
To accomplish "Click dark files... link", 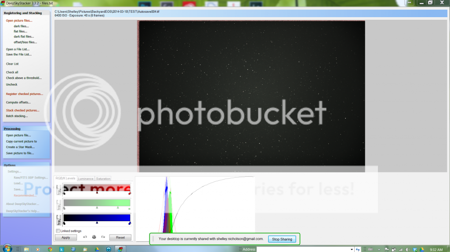I will [21, 26].
